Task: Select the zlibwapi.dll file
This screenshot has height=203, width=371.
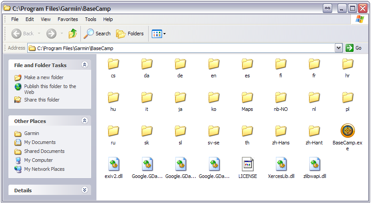Action: point(314,165)
